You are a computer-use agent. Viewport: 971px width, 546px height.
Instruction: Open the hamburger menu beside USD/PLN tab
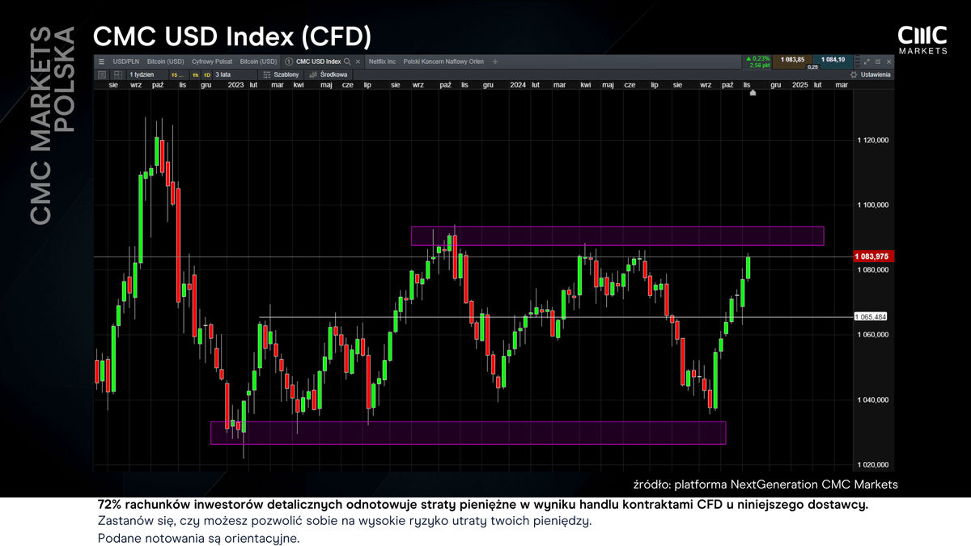(x=101, y=61)
